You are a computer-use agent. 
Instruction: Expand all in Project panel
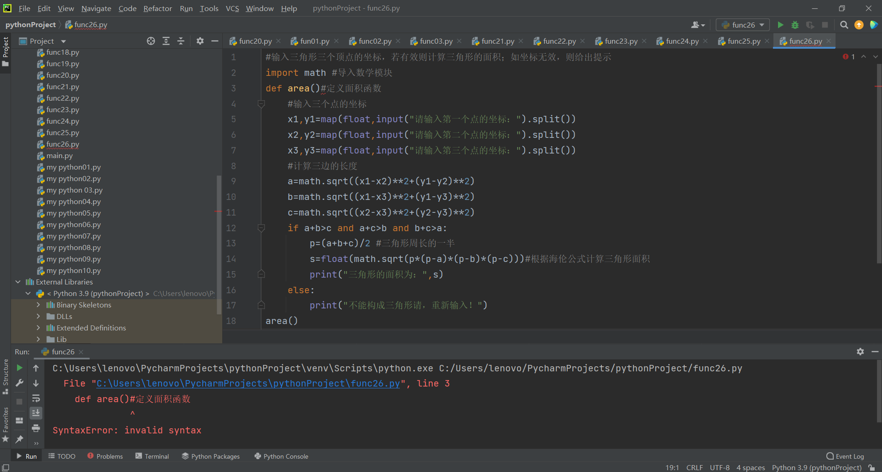[166, 41]
